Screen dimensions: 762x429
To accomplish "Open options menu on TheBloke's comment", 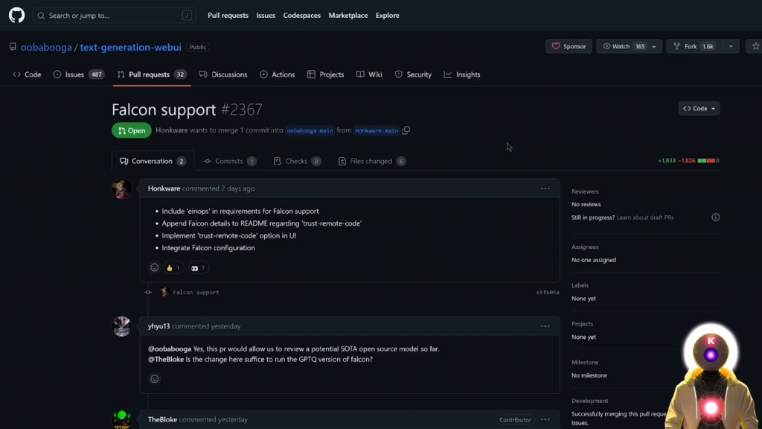I will [x=545, y=419].
